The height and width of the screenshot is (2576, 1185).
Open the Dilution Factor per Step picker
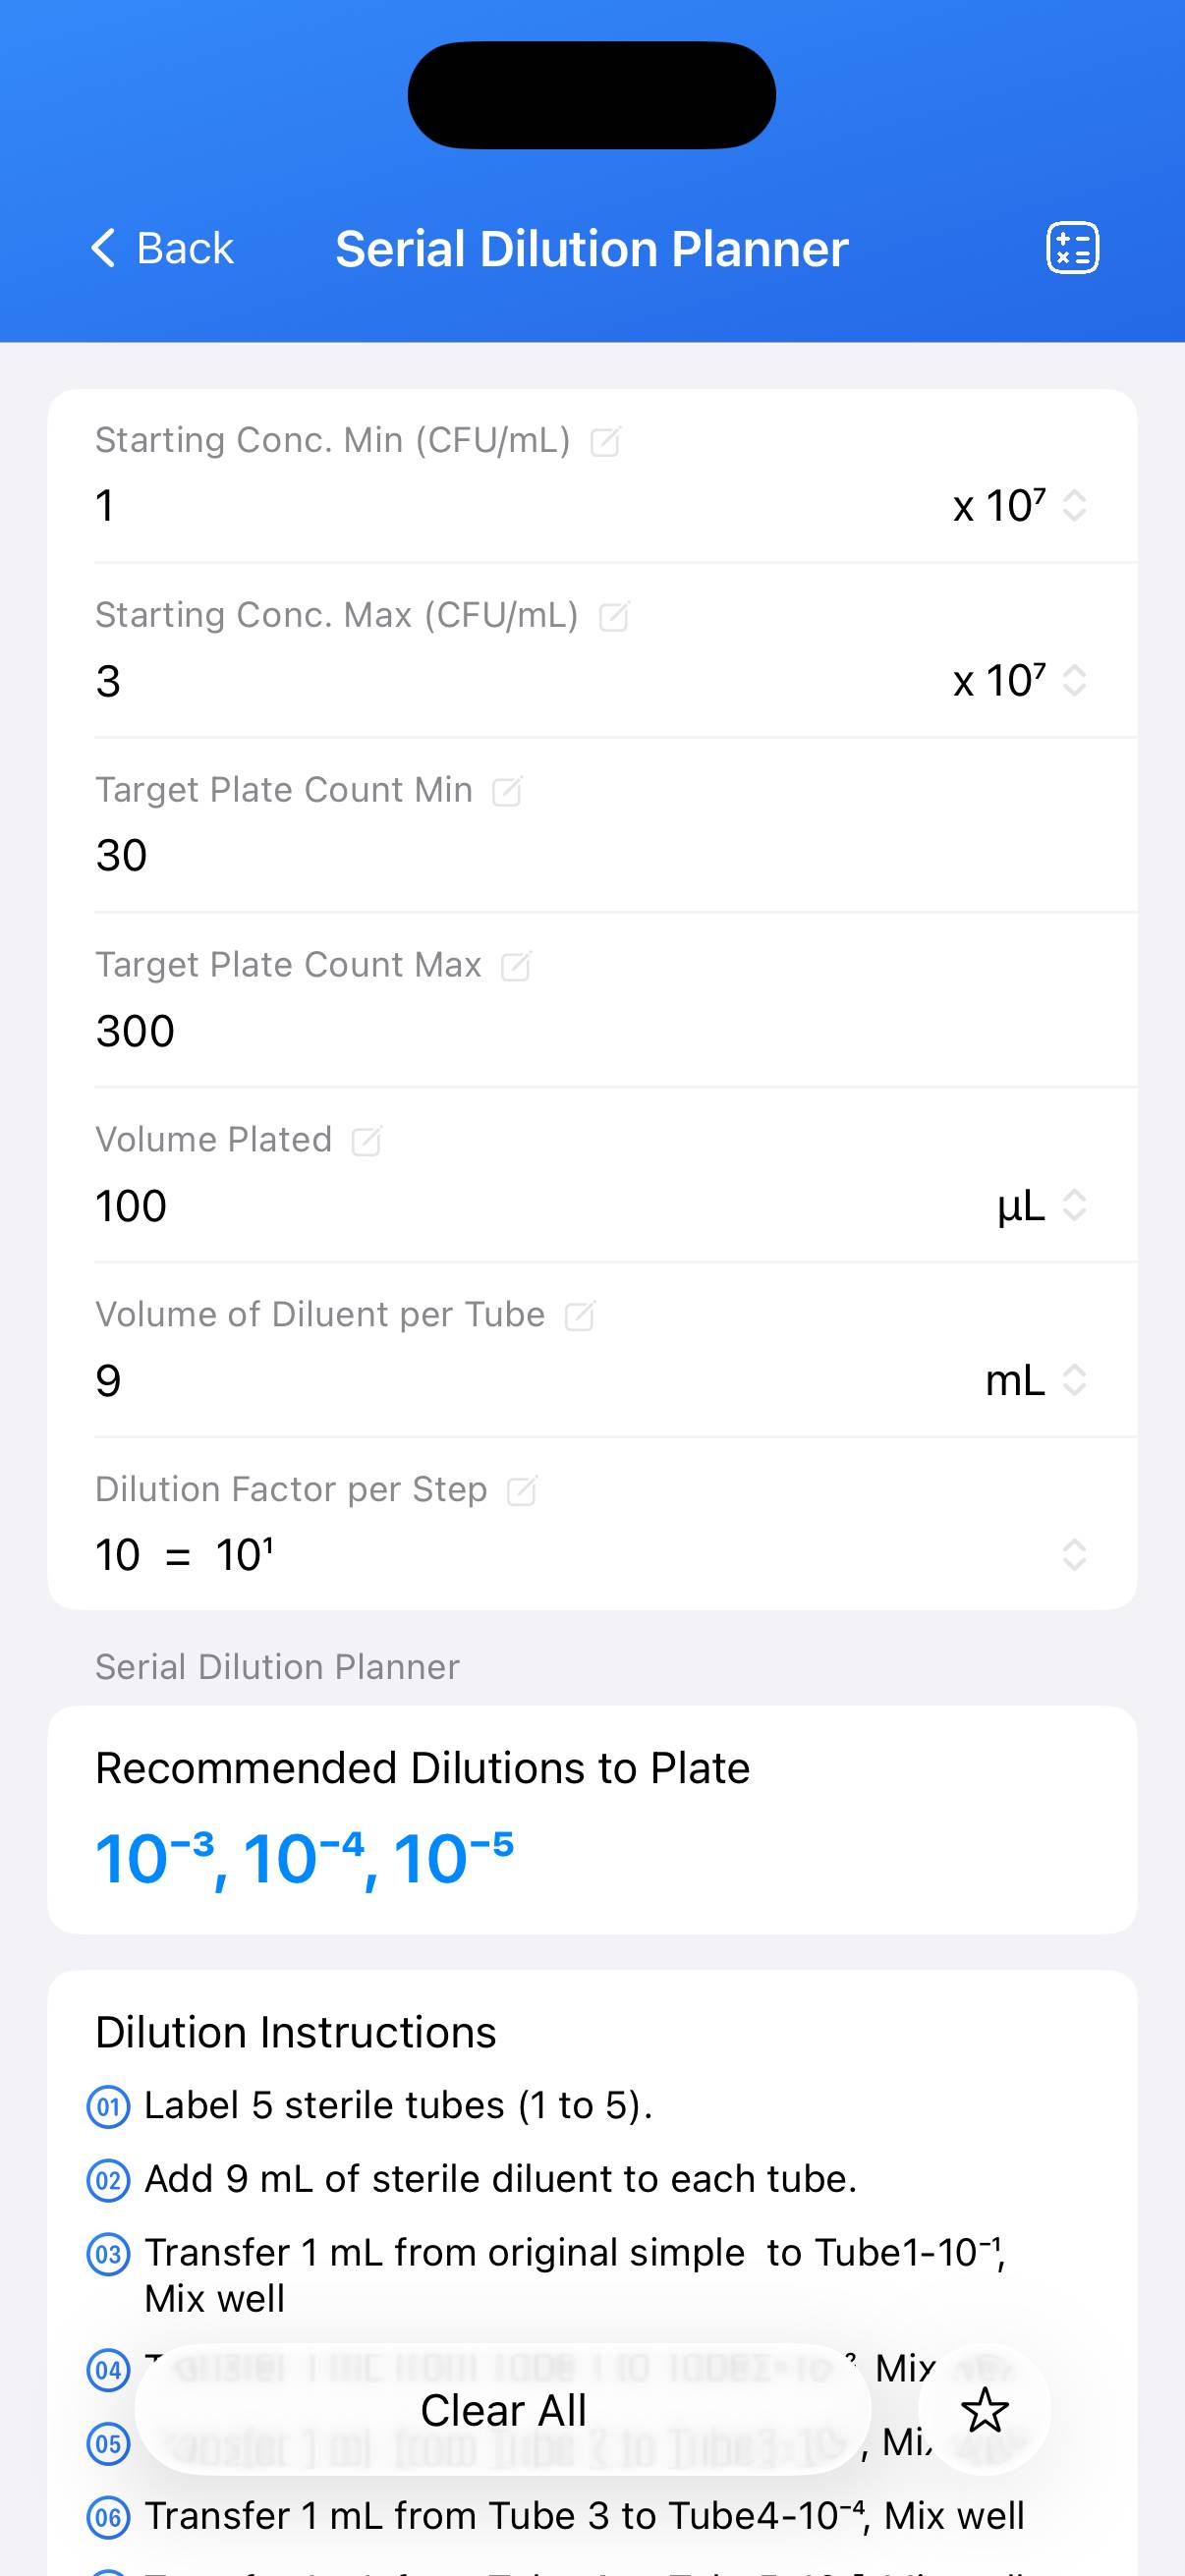pyautogui.click(x=1074, y=1555)
